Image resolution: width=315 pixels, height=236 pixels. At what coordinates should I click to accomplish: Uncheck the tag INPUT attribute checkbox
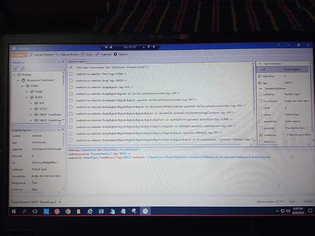260,83
